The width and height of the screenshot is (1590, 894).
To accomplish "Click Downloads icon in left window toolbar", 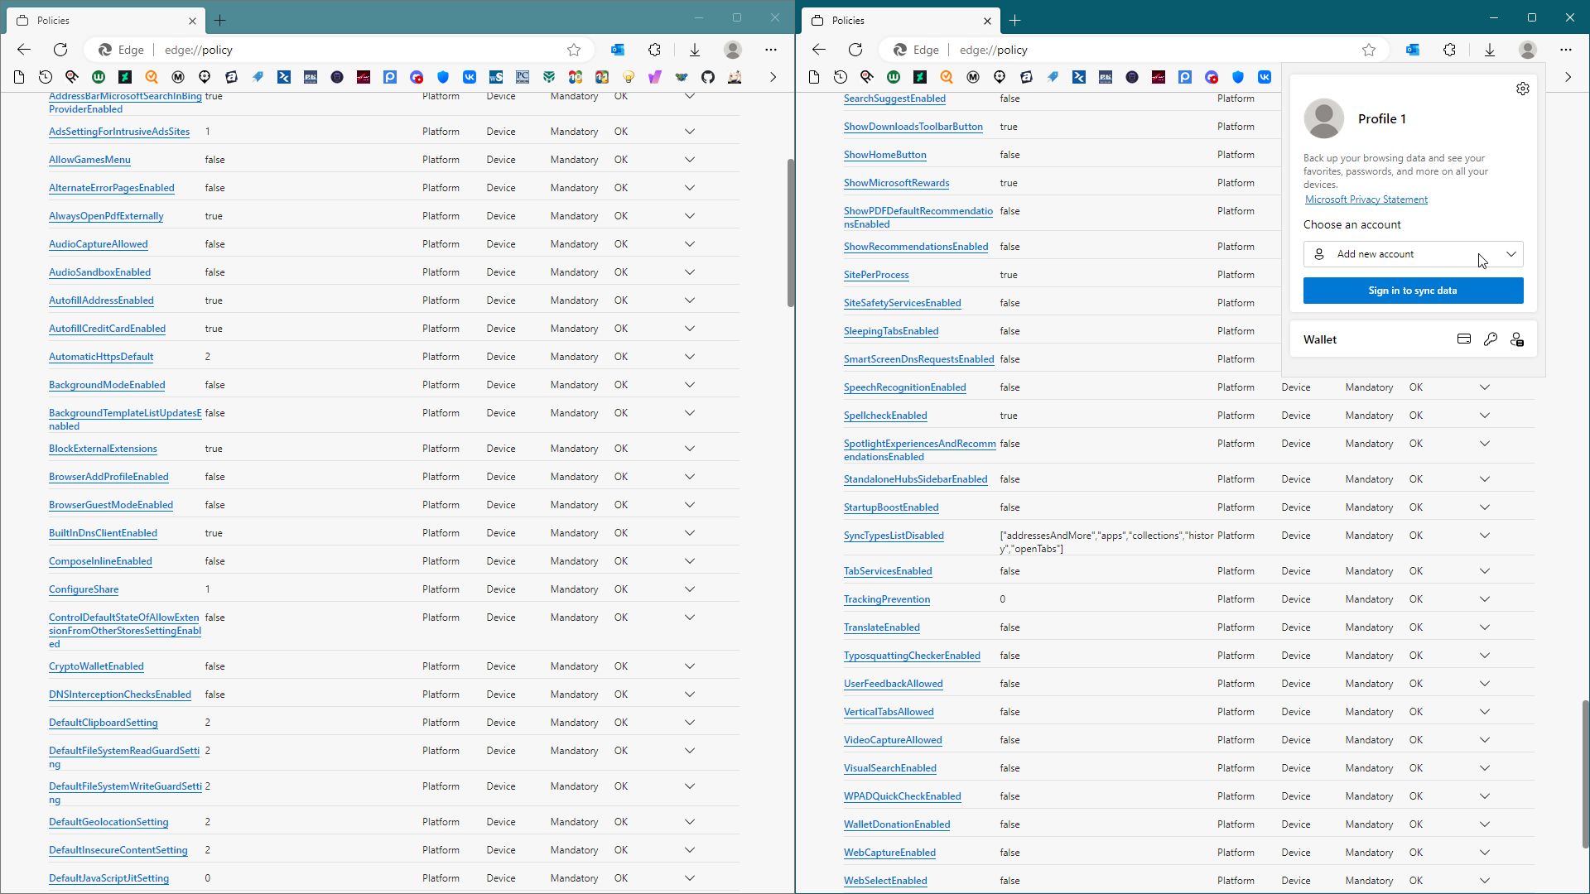I will 694,50.
